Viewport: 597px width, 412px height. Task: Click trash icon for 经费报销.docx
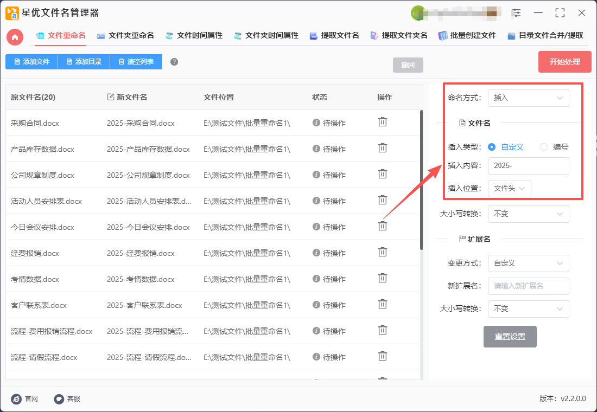pos(383,252)
